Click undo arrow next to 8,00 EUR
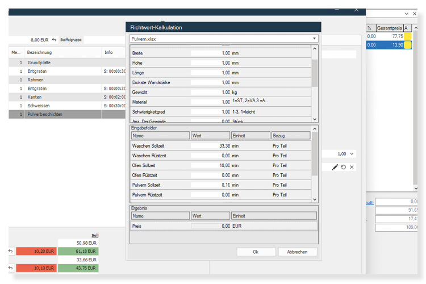Viewport: 426px width, 284px height. 54,40
